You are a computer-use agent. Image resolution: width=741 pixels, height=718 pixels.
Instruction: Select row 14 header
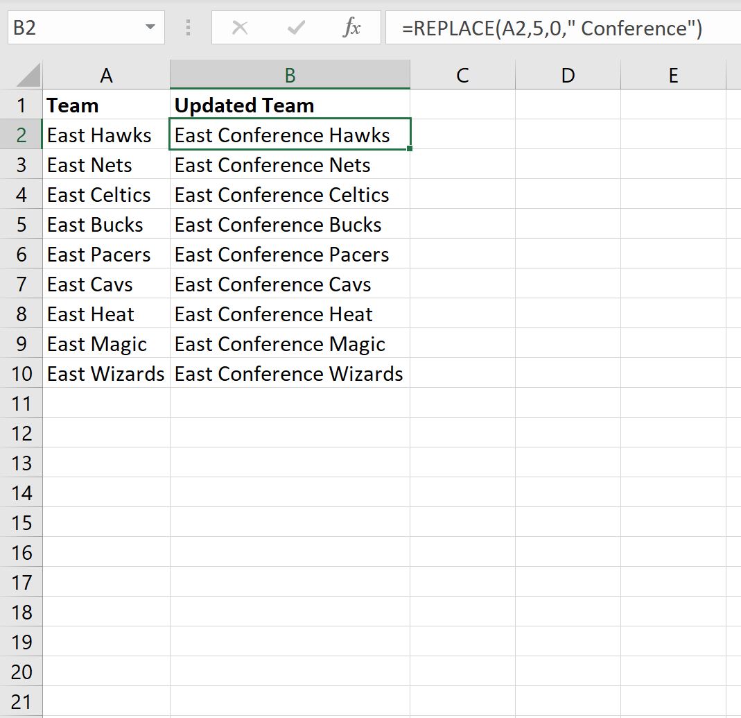(x=21, y=493)
